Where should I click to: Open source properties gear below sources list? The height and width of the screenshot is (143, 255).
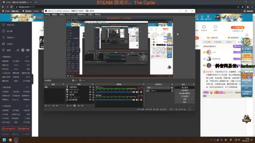(75, 106)
